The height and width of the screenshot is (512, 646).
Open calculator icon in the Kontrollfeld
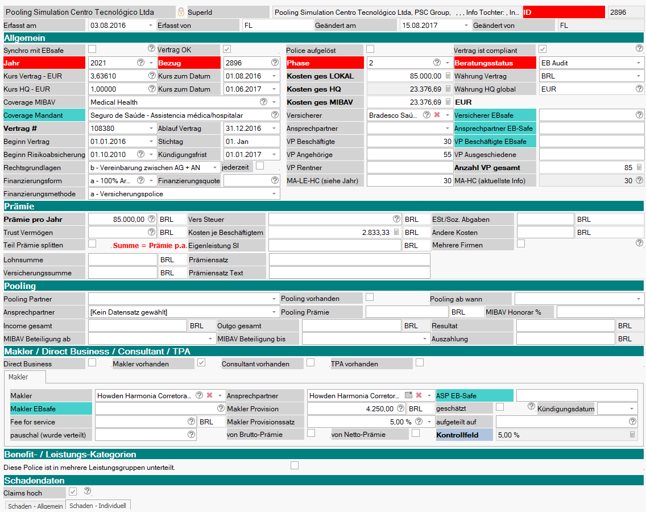[x=632, y=435]
